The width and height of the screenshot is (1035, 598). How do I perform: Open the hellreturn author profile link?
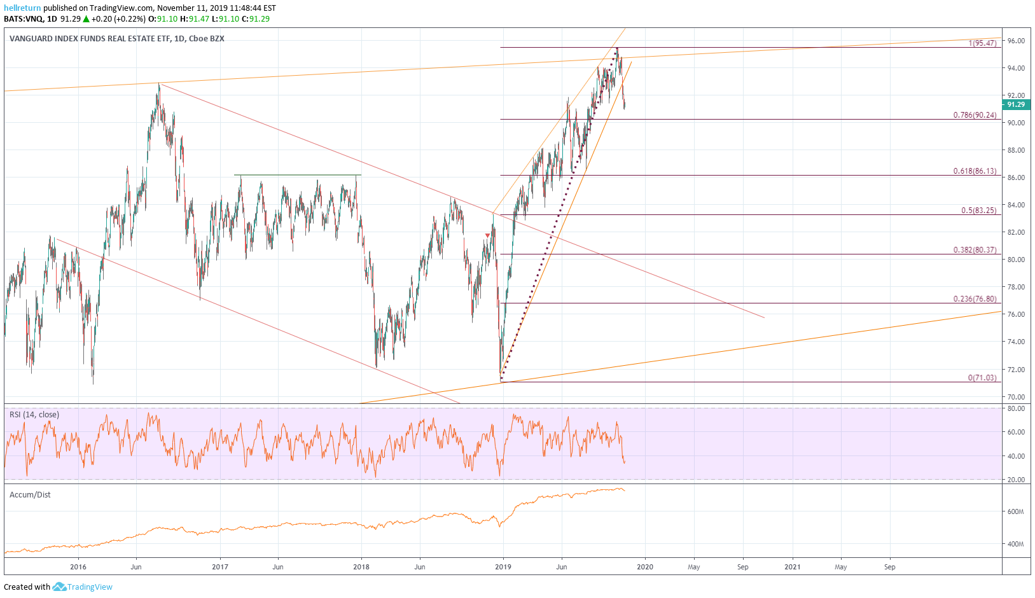[x=22, y=8]
